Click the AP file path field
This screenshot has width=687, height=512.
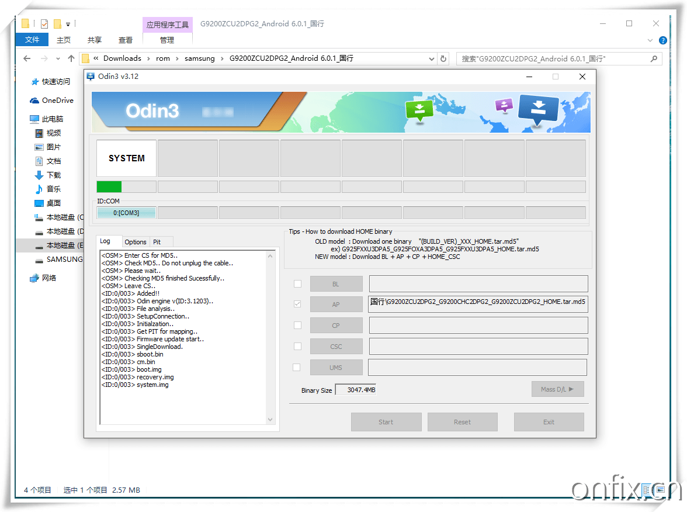[x=478, y=305]
